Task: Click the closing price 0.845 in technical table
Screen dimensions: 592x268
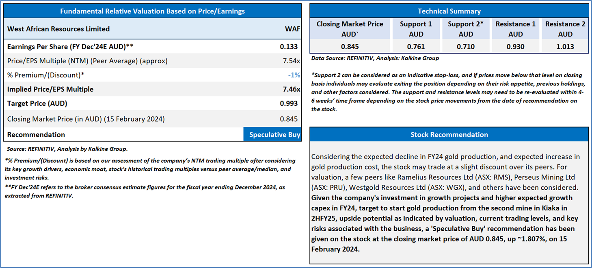Action: (x=350, y=46)
